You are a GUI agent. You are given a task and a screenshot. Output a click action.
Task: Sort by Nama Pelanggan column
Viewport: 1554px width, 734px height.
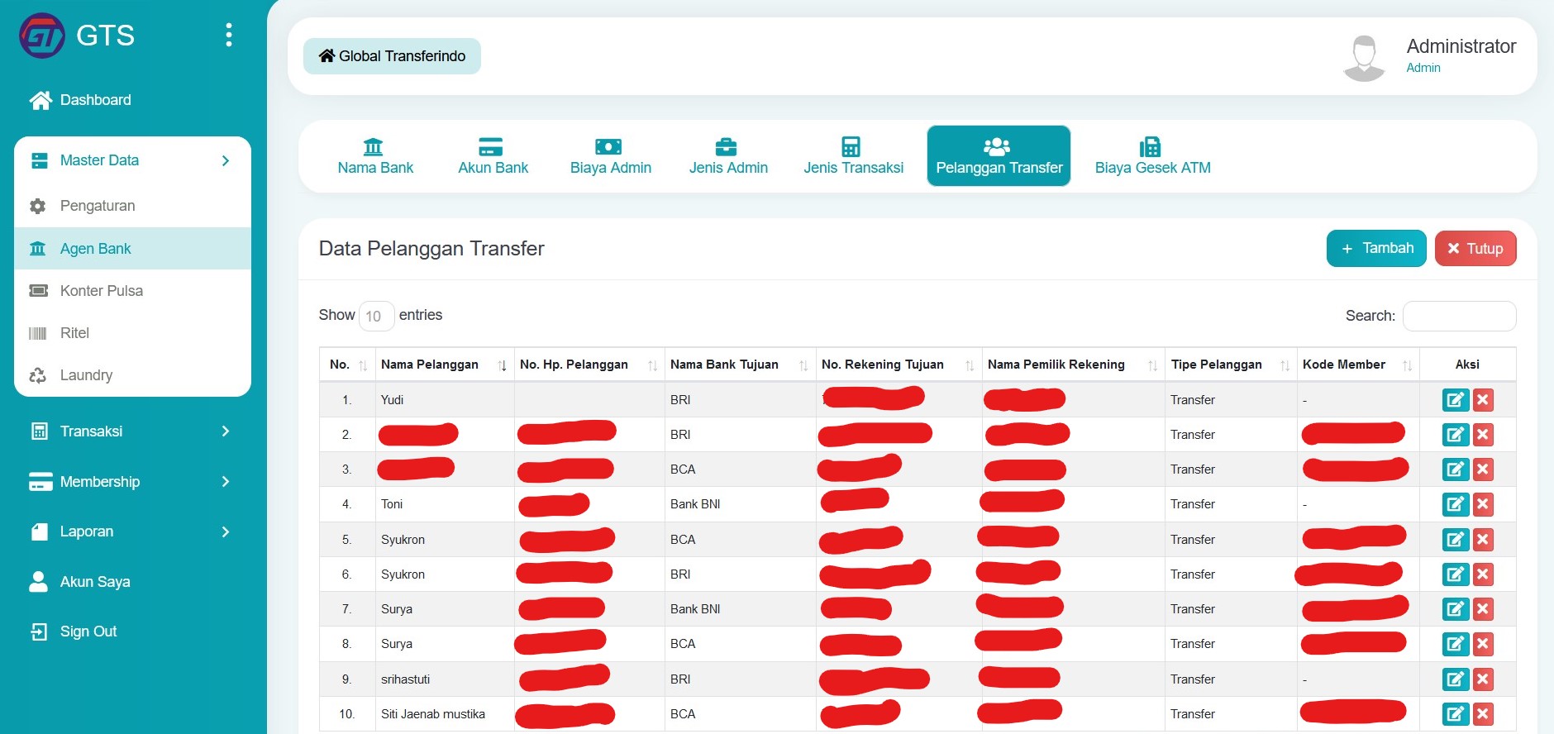pyautogui.click(x=444, y=365)
